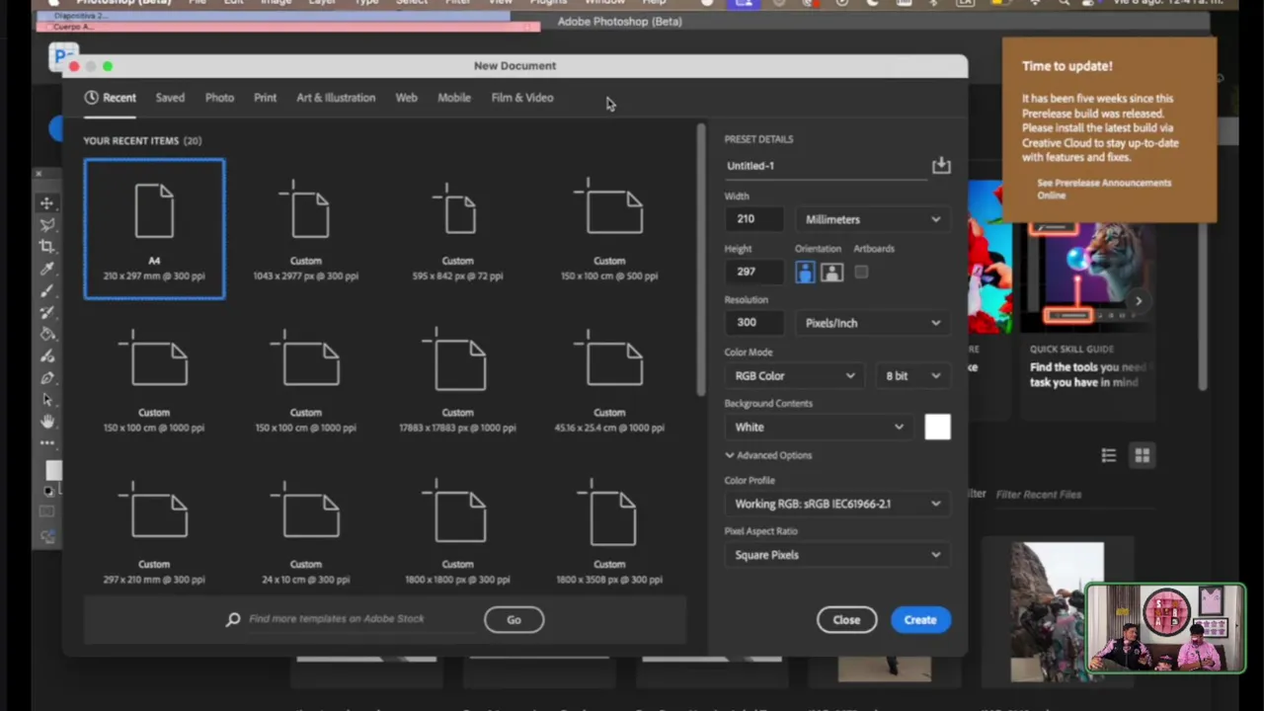The image size is (1264, 711).
Task: Select the 45.16 x 25.4 cm preset
Action: 609,381
